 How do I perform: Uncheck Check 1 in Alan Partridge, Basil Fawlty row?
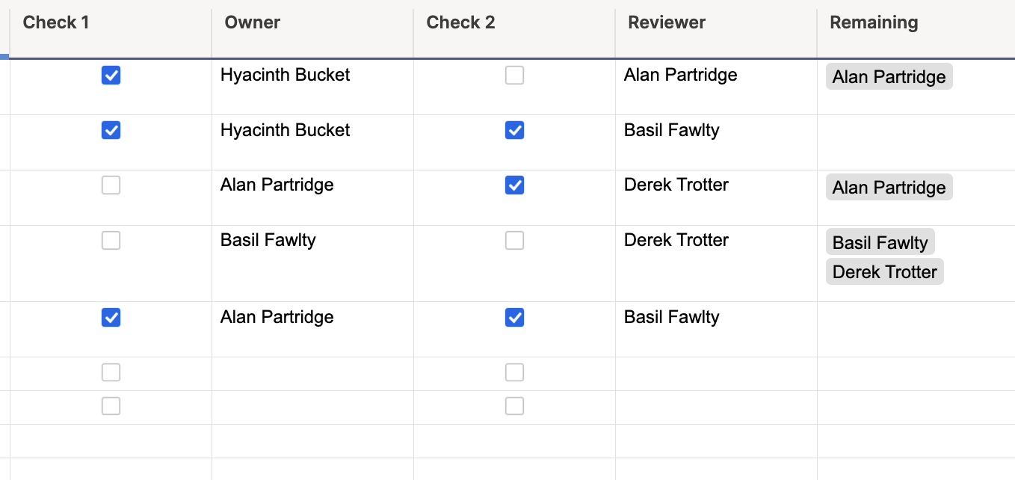point(111,318)
